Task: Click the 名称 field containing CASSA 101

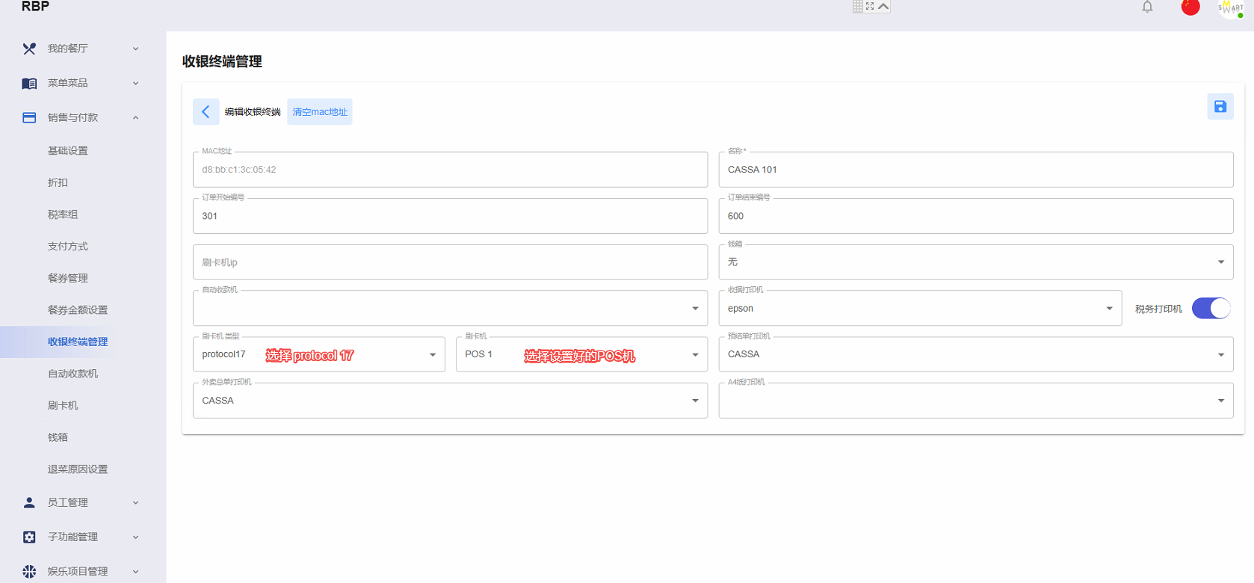Action: pyautogui.click(x=976, y=170)
